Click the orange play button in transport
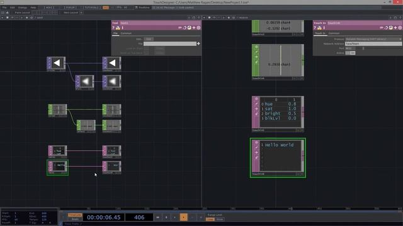Image resolution: width=403 pixels, height=226 pixels. click(x=183, y=217)
